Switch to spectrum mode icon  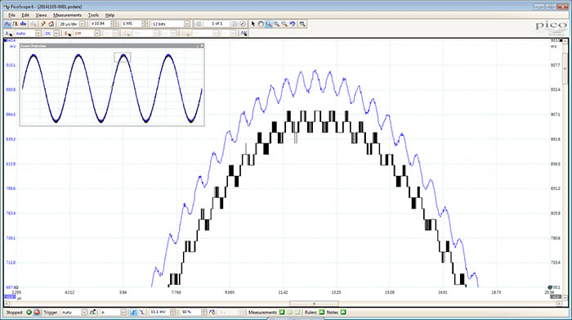pos(24,24)
